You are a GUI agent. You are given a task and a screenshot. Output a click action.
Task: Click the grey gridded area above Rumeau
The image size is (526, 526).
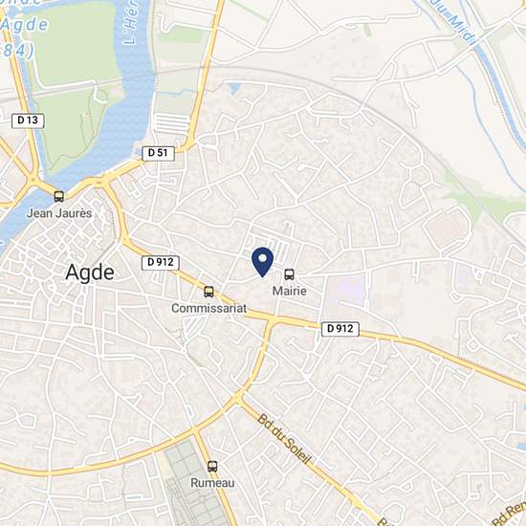(x=194, y=483)
